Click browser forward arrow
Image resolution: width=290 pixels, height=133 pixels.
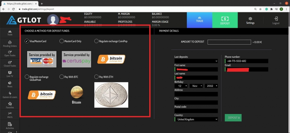(x=8, y=9)
